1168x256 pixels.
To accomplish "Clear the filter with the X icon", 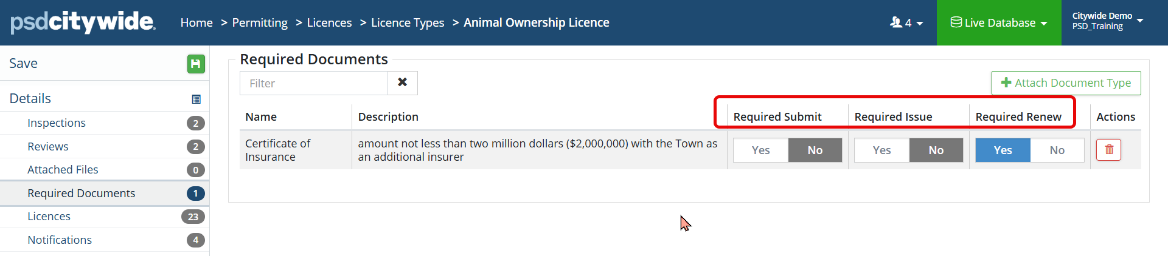I will tap(402, 83).
